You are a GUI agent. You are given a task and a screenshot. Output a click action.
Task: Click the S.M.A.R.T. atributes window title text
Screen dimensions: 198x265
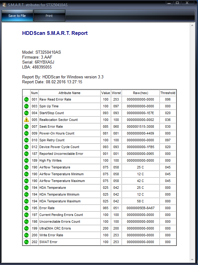click(x=38, y=5)
